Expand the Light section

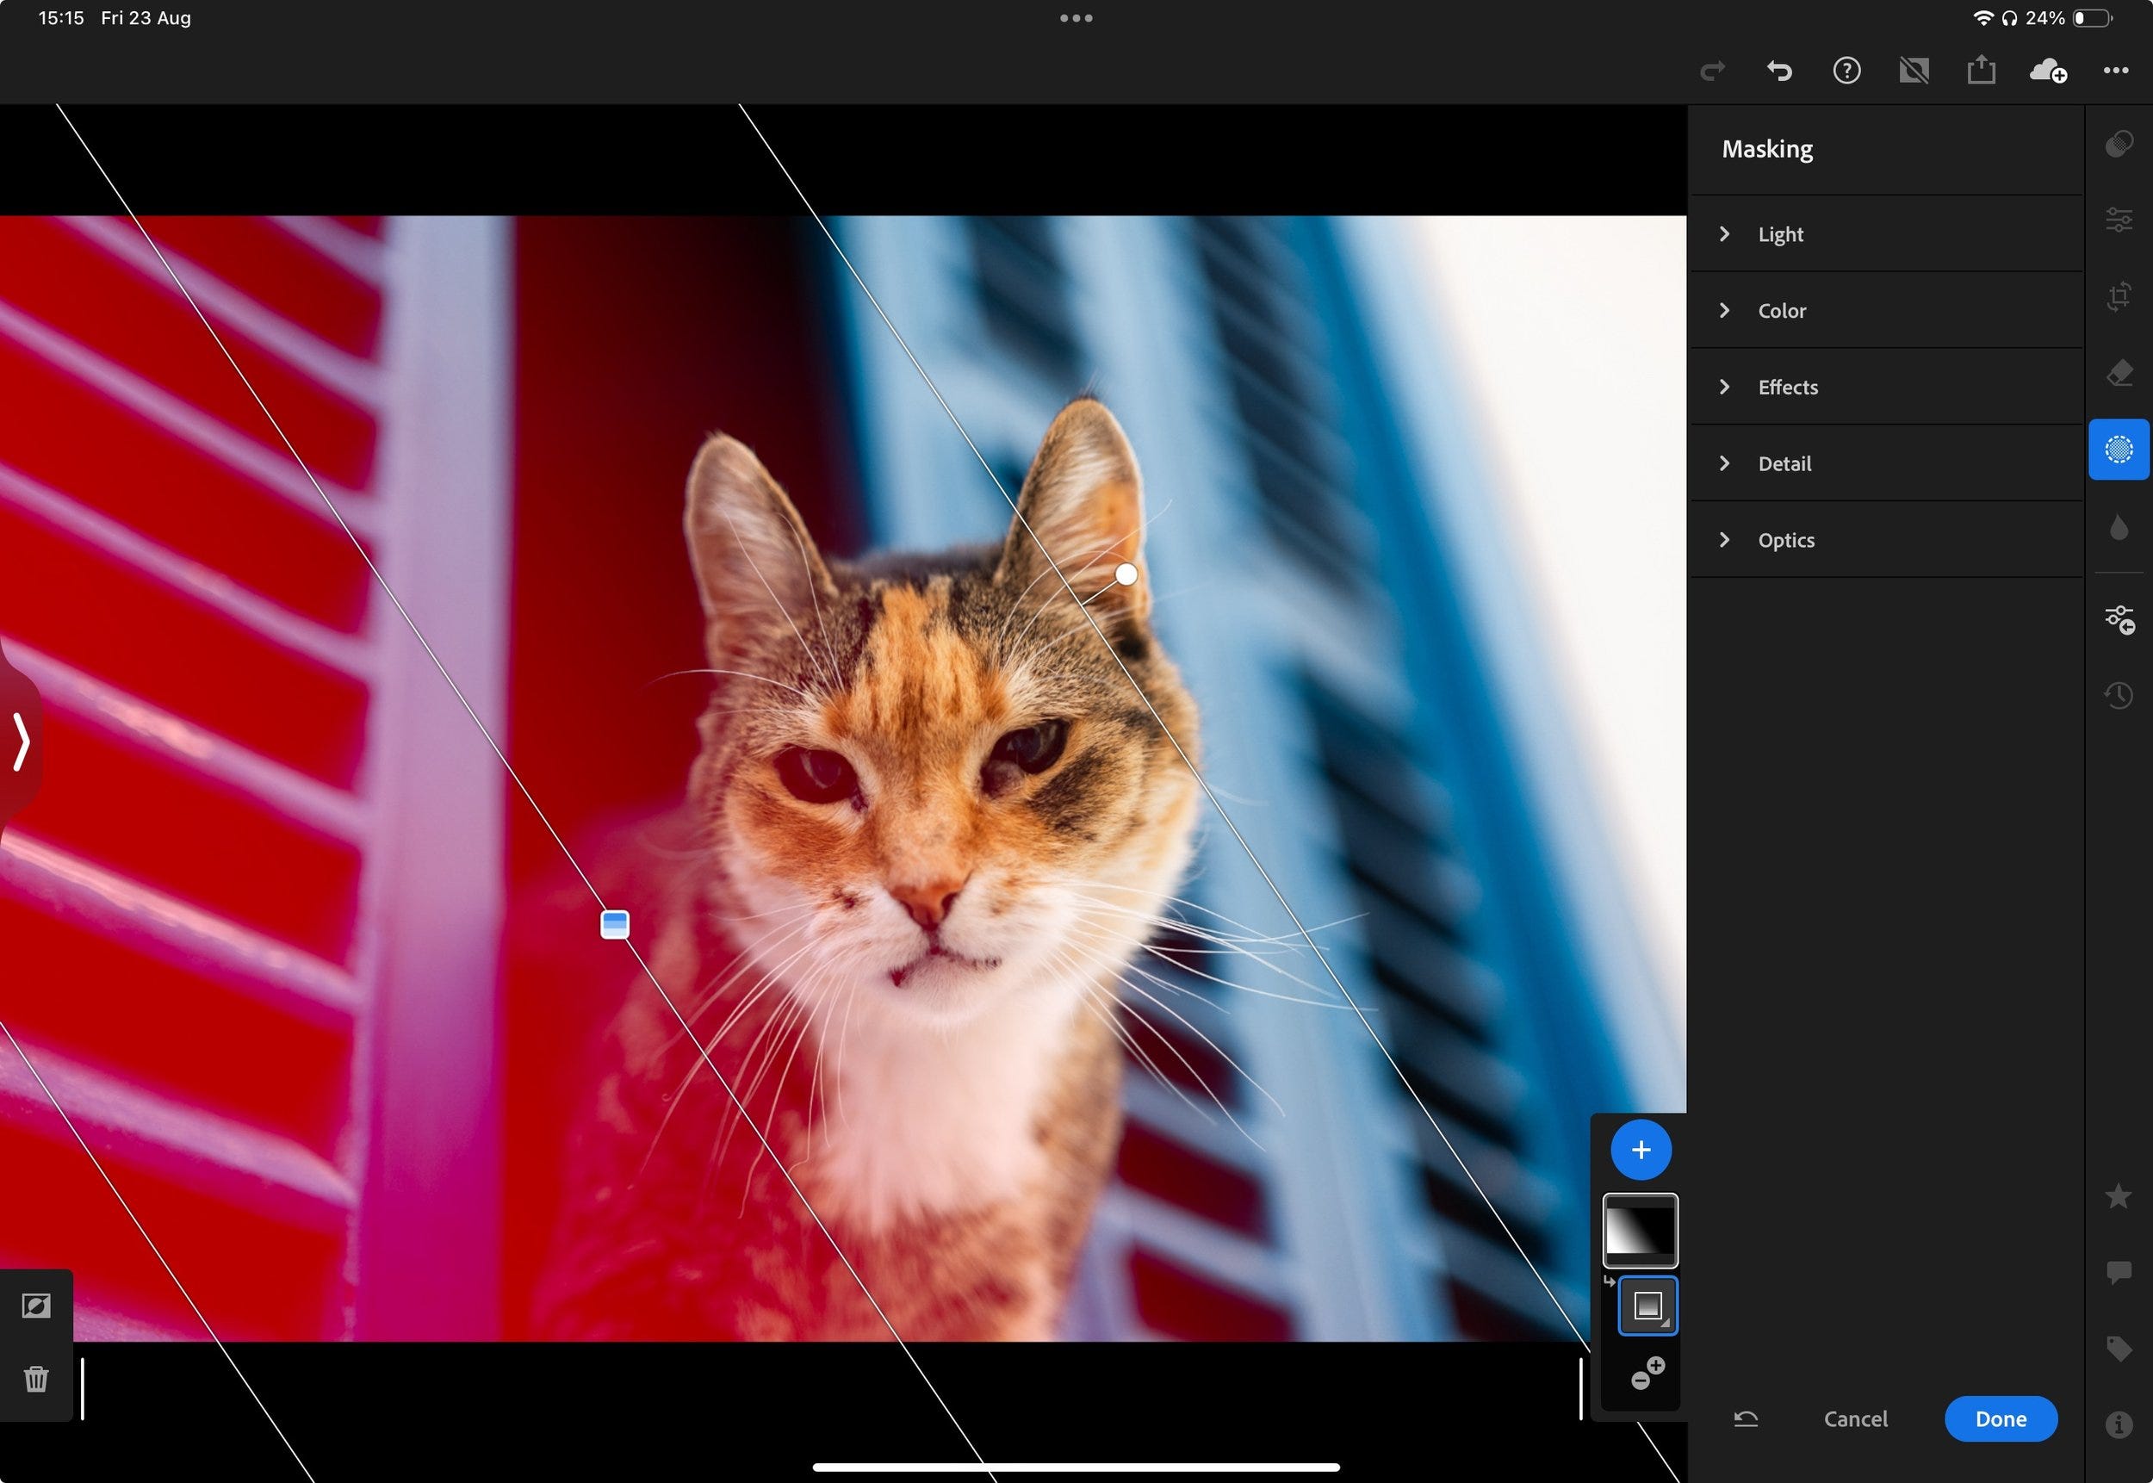pos(1779,234)
